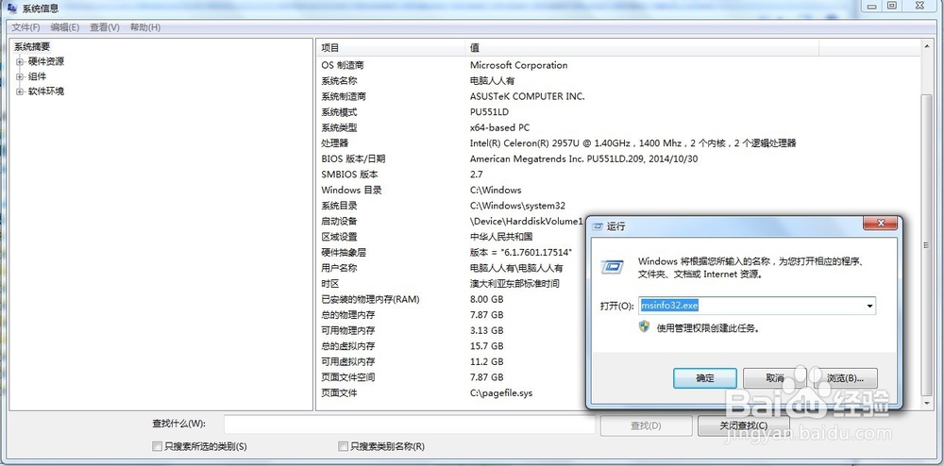Select the OS 制造商 row
944x466 pixels.
click(618, 65)
